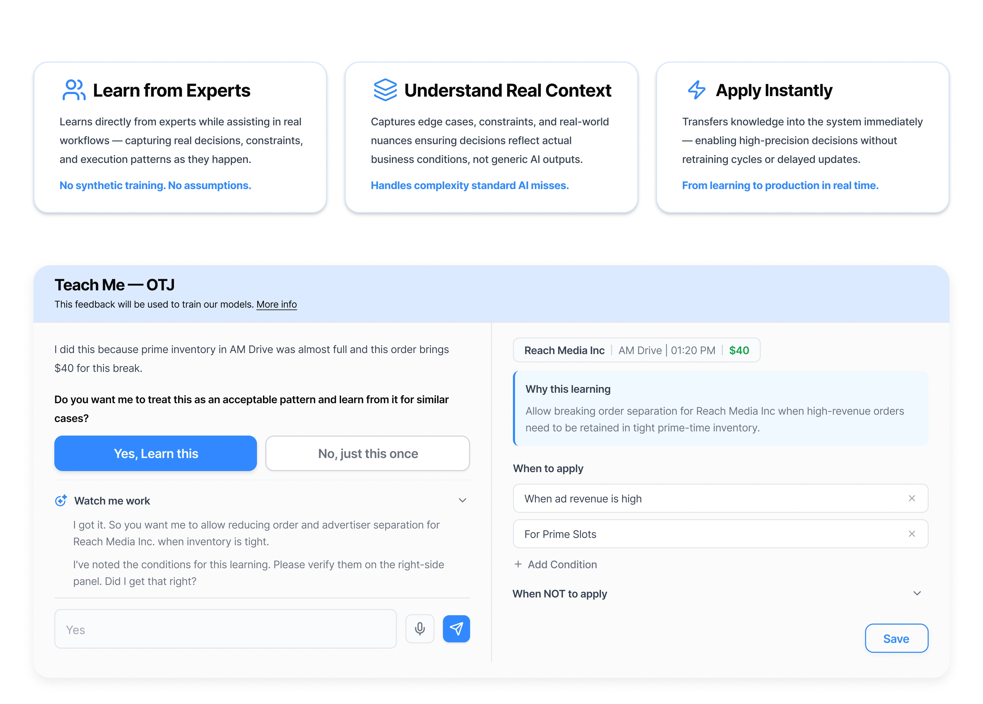
Task: Click the microphone voice input icon
Action: point(420,629)
